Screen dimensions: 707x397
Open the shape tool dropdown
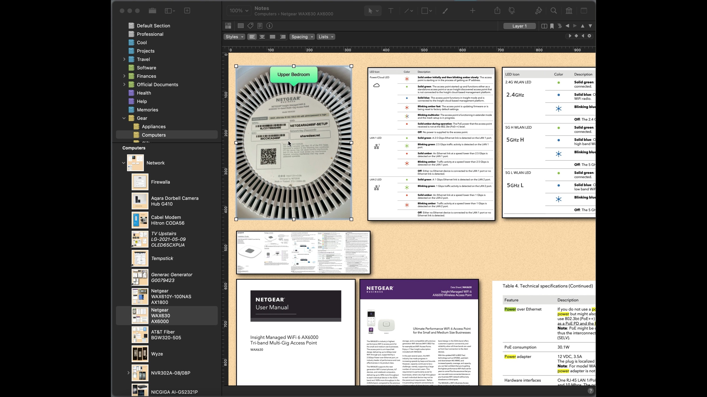pos(427,11)
